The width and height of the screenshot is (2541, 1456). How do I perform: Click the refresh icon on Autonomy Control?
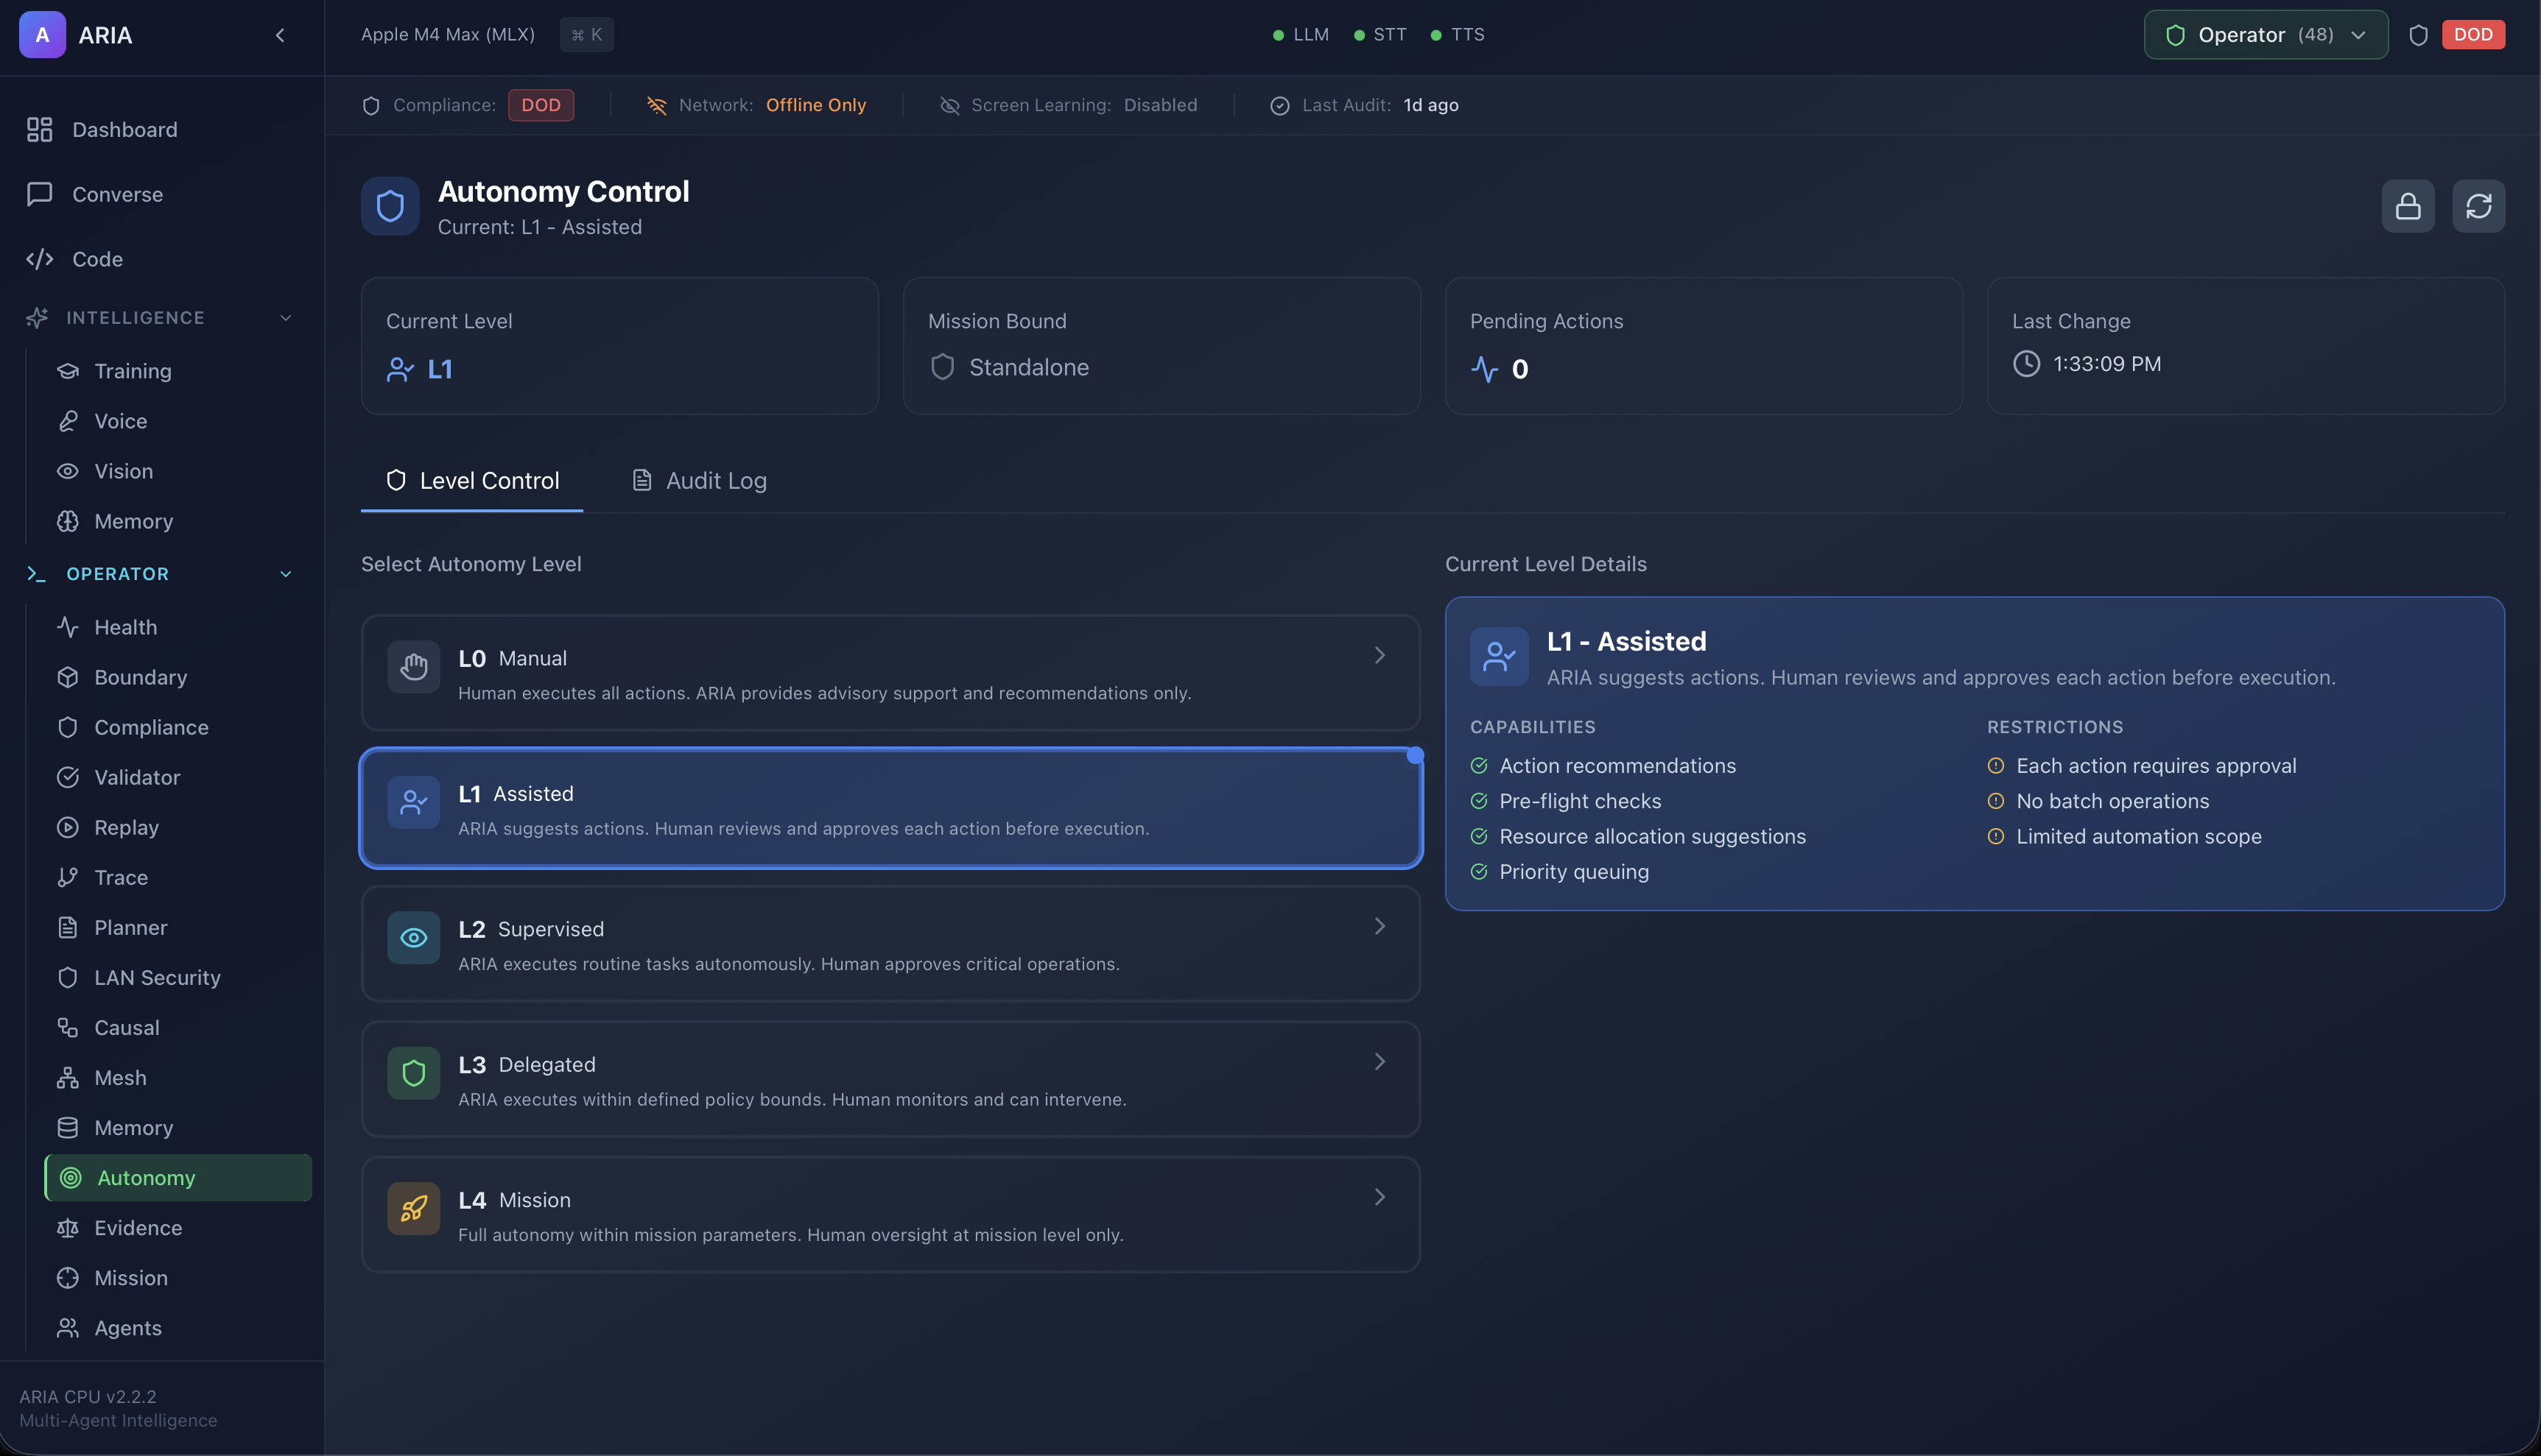click(x=2479, y=206)
